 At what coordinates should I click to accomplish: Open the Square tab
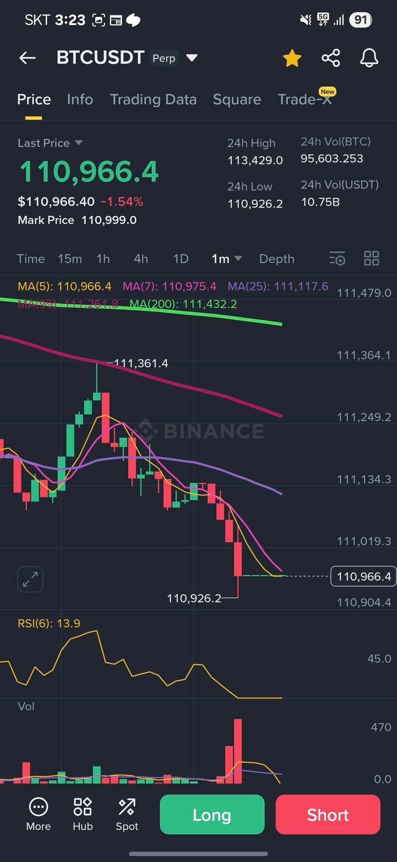(x=237, y=99)
